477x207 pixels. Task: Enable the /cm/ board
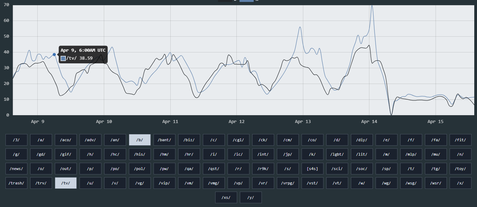[x=288, y=140]
